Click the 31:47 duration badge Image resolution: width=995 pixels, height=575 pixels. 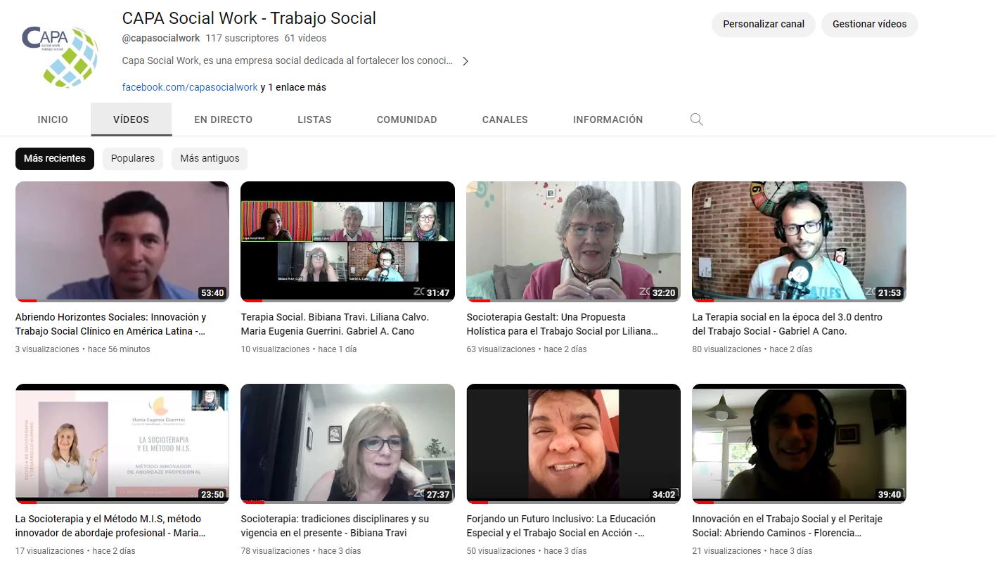click(x=437, y=293)
